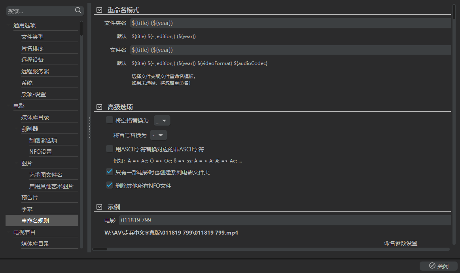Viewport: 460px width, 273px height.
Task: Click the vertical splitter handle dots
Action: pyautogui.click(x=90, y=128)
